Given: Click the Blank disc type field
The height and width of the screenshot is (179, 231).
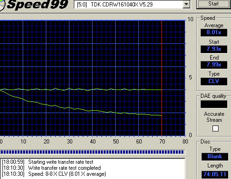Looking at the screenshot, I should (215, 156).
